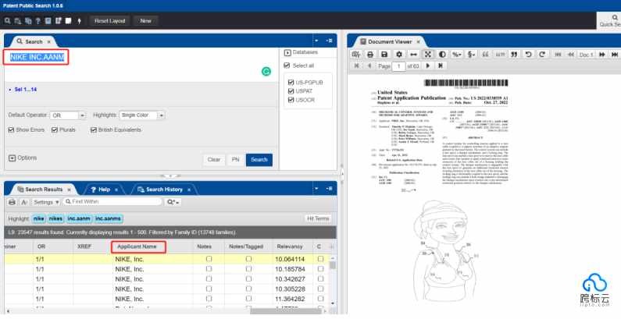Image resolution: width=621 pixels, height=319 pixels.
Task: Rotate the document counterclockwise
Action: coord(528,55)
